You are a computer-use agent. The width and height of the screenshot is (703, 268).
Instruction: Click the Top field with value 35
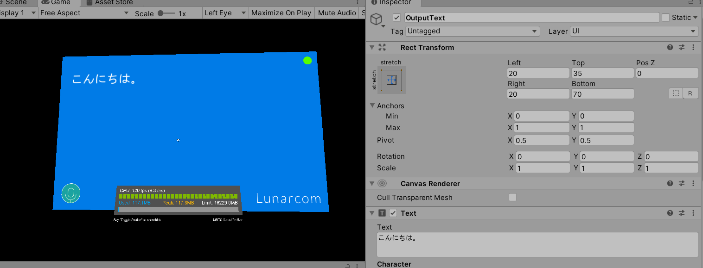603,73
